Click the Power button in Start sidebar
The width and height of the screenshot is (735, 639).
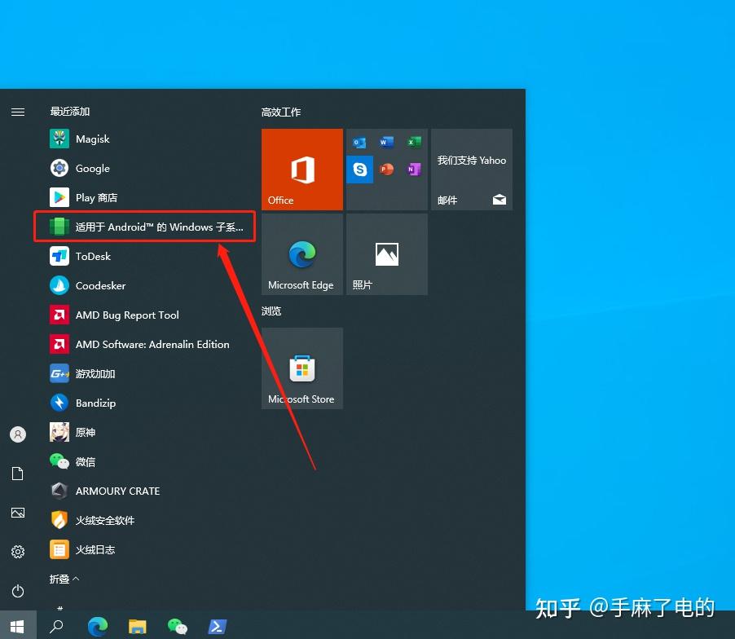(18, 591)
